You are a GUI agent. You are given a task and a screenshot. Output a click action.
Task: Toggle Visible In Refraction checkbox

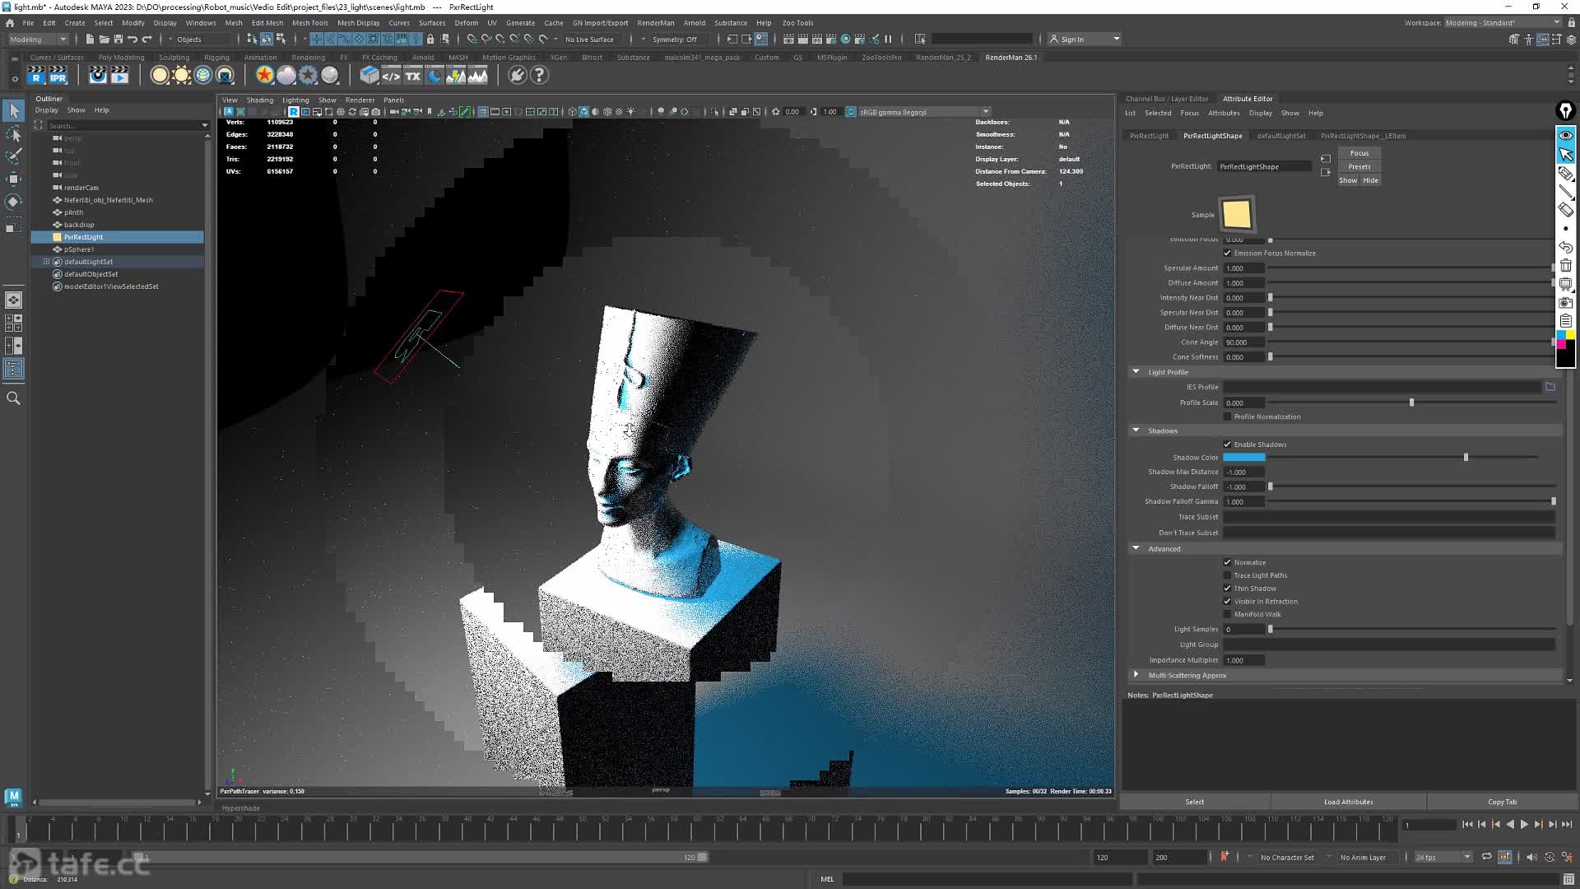(1227, 602)
